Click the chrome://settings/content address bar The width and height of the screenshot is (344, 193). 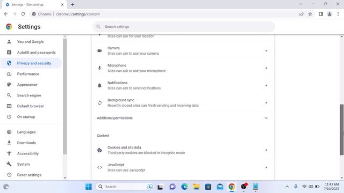pyautogui.click(x=78, y=14)
